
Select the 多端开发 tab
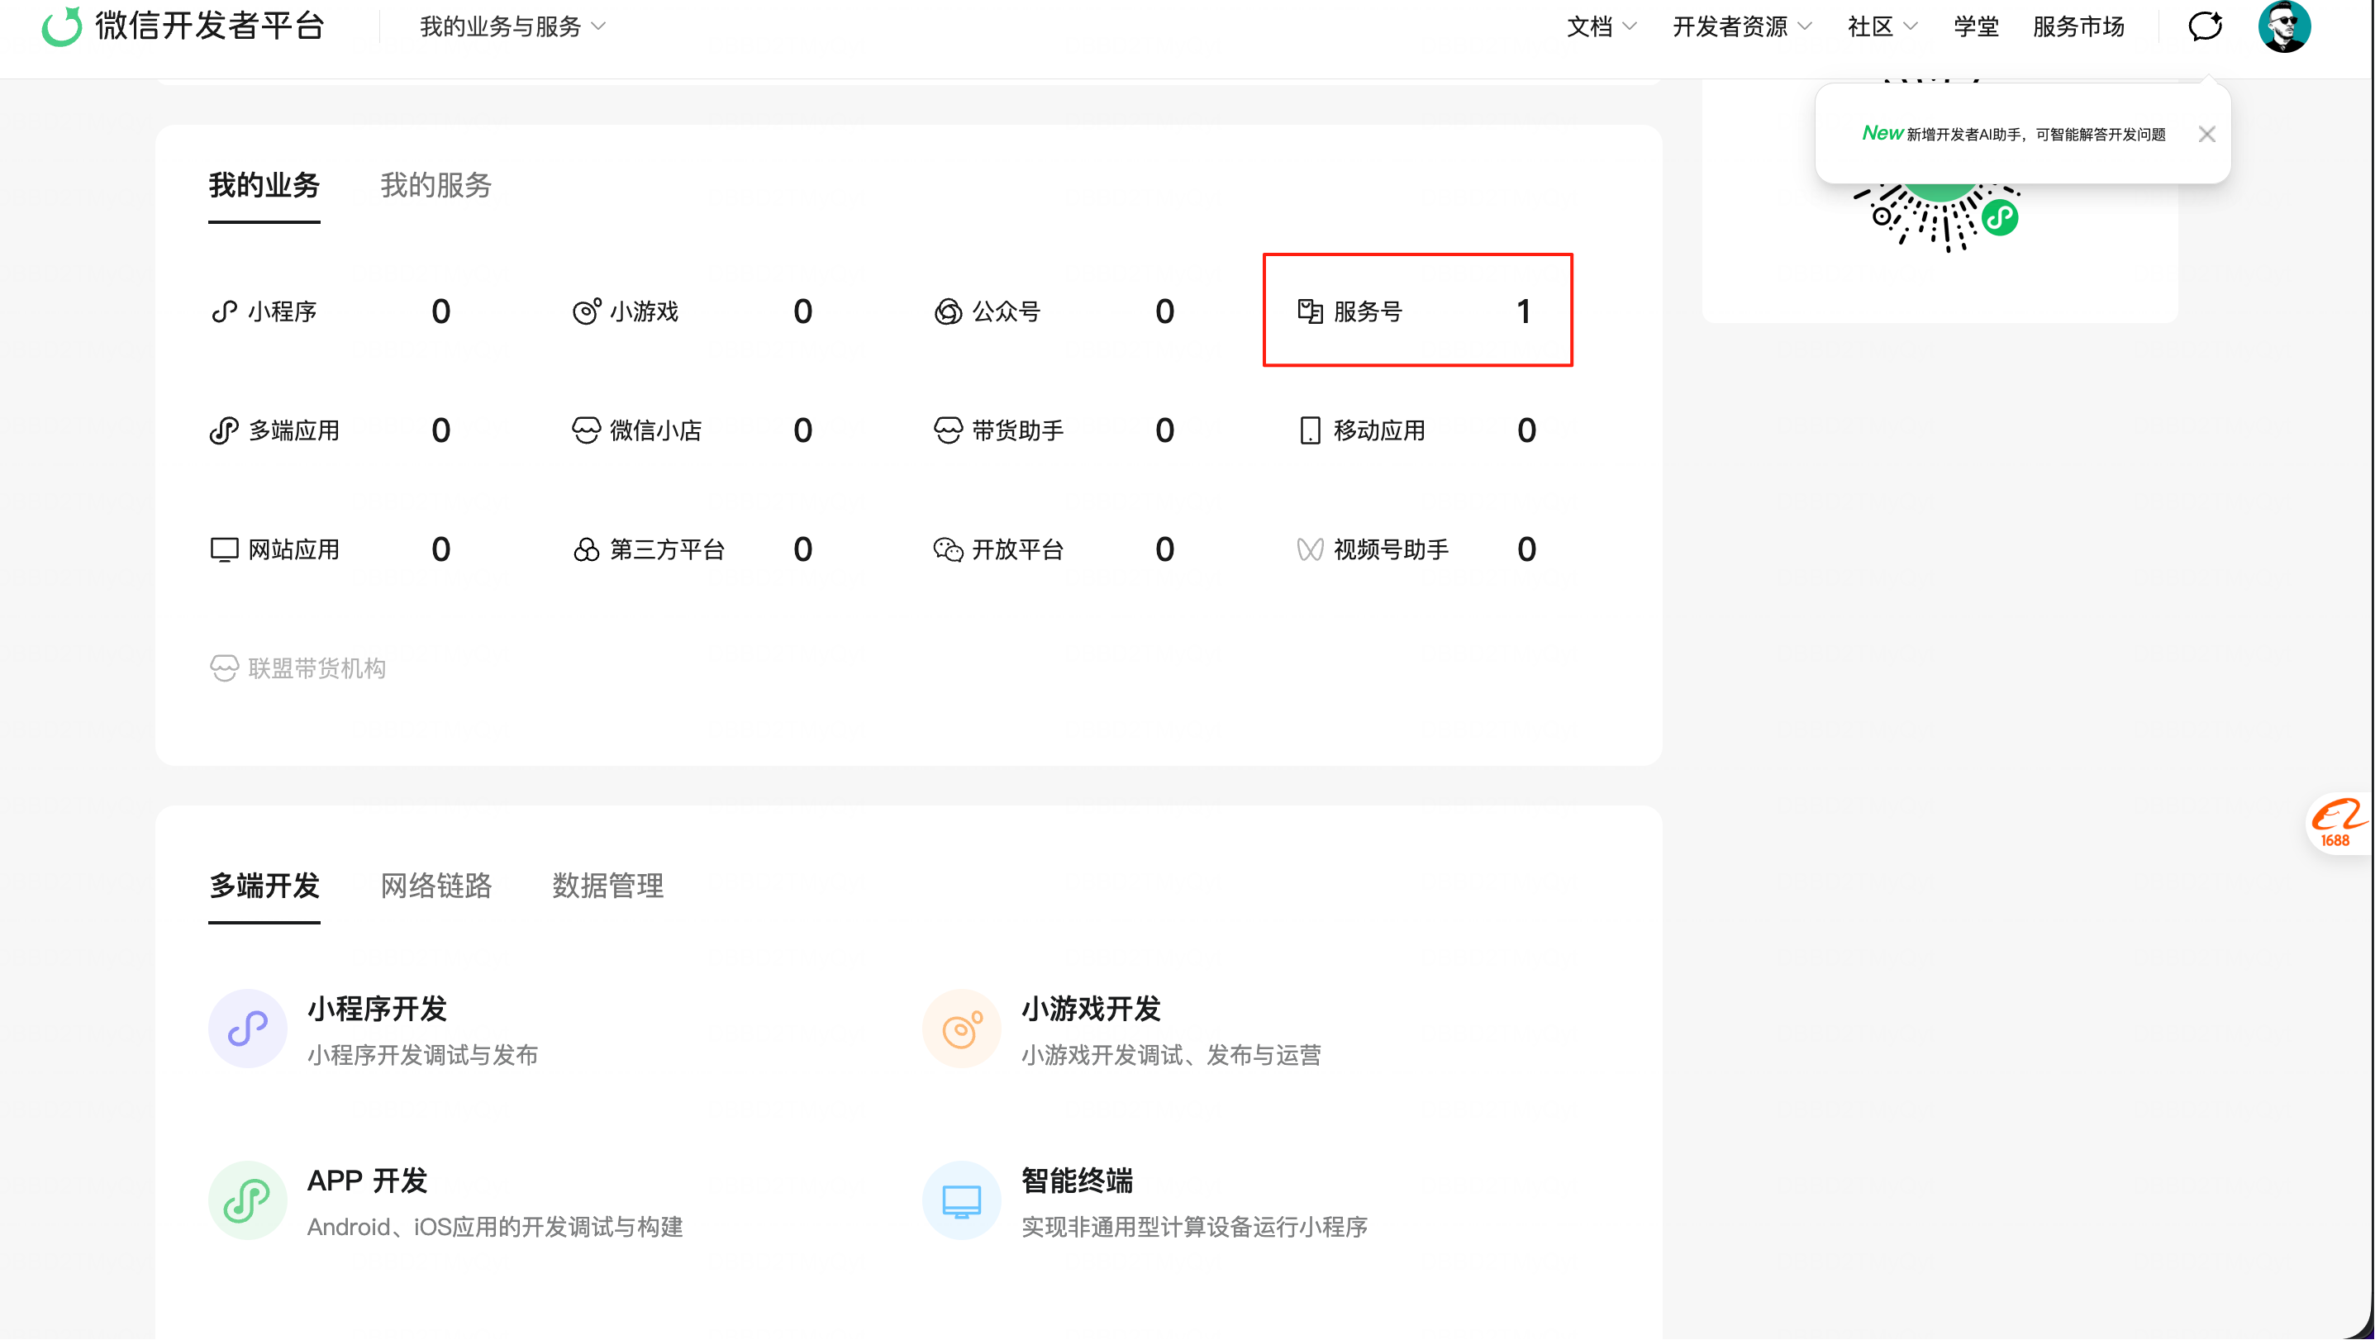pos(264,886)
